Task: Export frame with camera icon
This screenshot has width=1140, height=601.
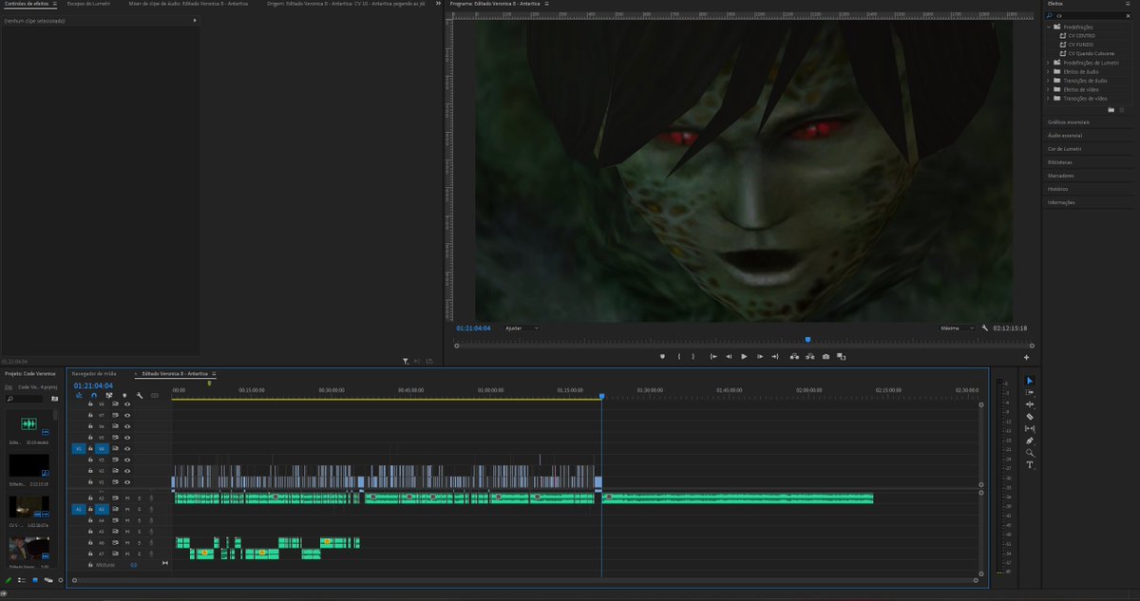Action: 826,357
